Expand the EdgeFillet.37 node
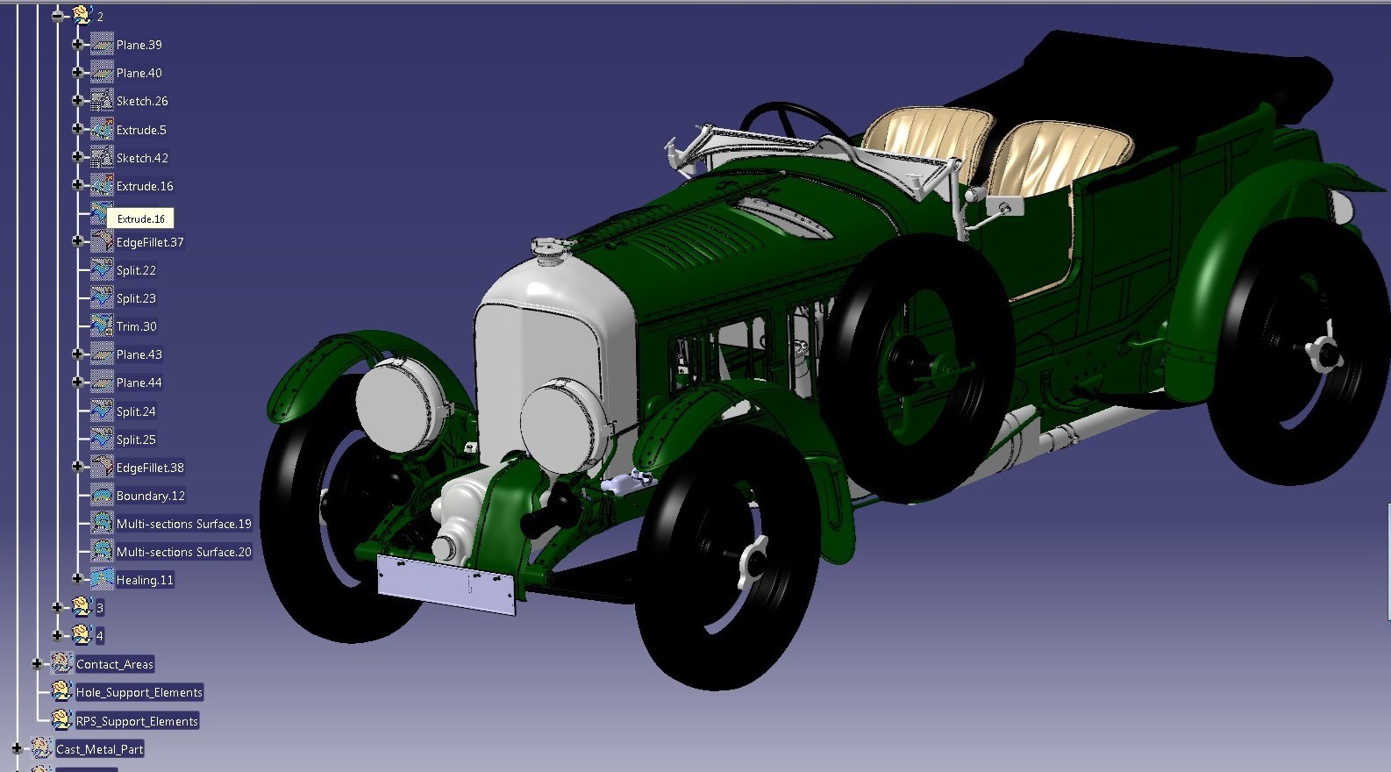Viewport: 1391px width, 772px height. click(77, 241)
